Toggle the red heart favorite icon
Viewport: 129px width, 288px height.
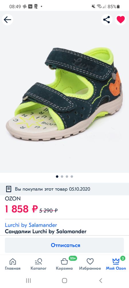[x=121, y=20]
